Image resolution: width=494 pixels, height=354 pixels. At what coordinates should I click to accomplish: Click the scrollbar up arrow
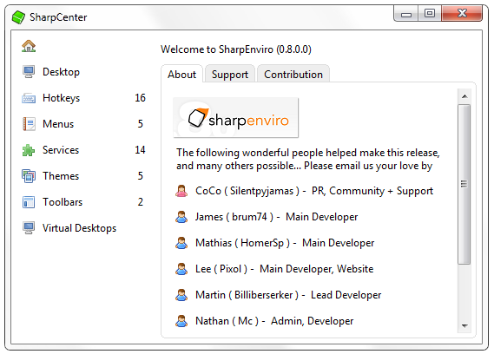click(464, 96)
